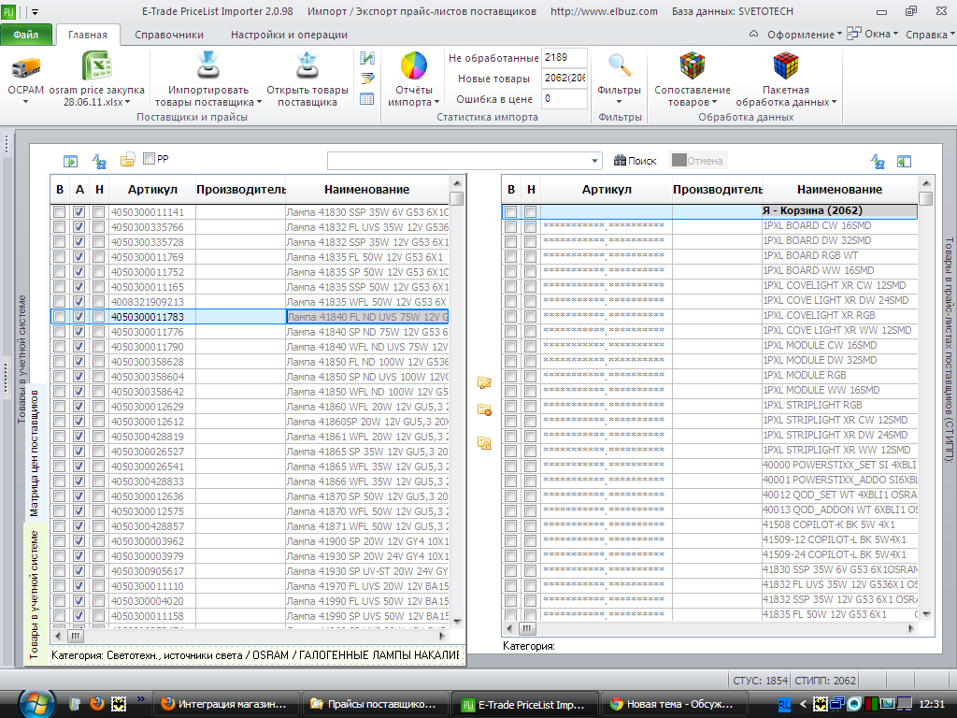Open Отчёты импорта pie chart icon

[x=413, y=66]
